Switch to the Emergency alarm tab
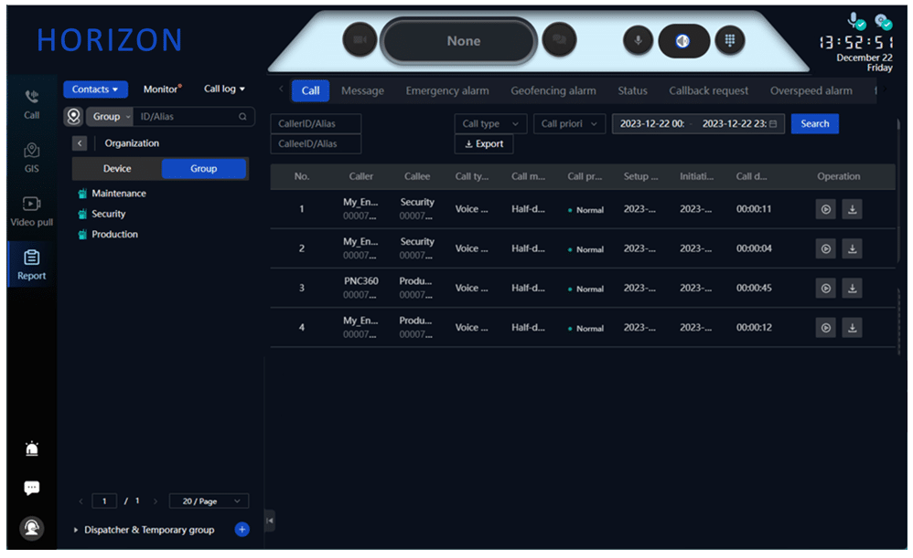The width and height of the screenshot is (913, 558). [446, 91]
